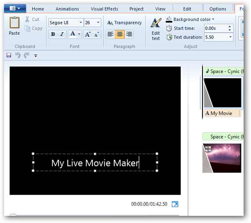Toggle Italic formatting
Viewport: 251px width, 223px height.
[x=62, y=34]
